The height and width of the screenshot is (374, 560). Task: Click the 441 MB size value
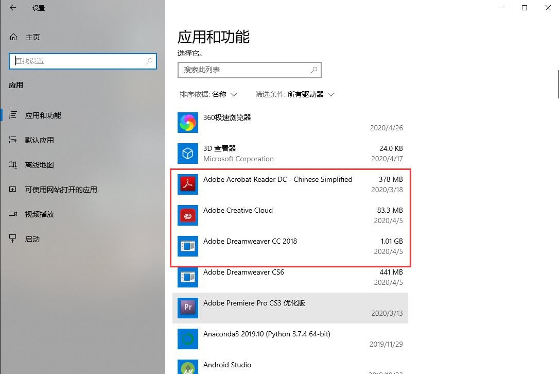(x=391, y=272)
